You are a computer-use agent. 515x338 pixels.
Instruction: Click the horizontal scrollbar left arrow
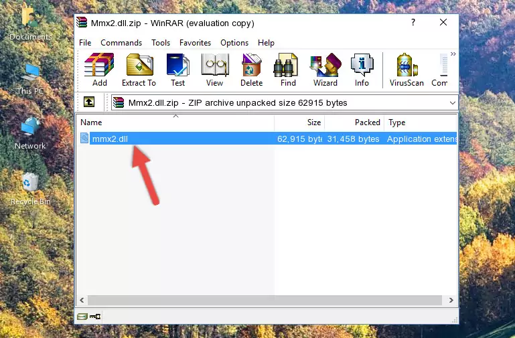pos(82,300)
